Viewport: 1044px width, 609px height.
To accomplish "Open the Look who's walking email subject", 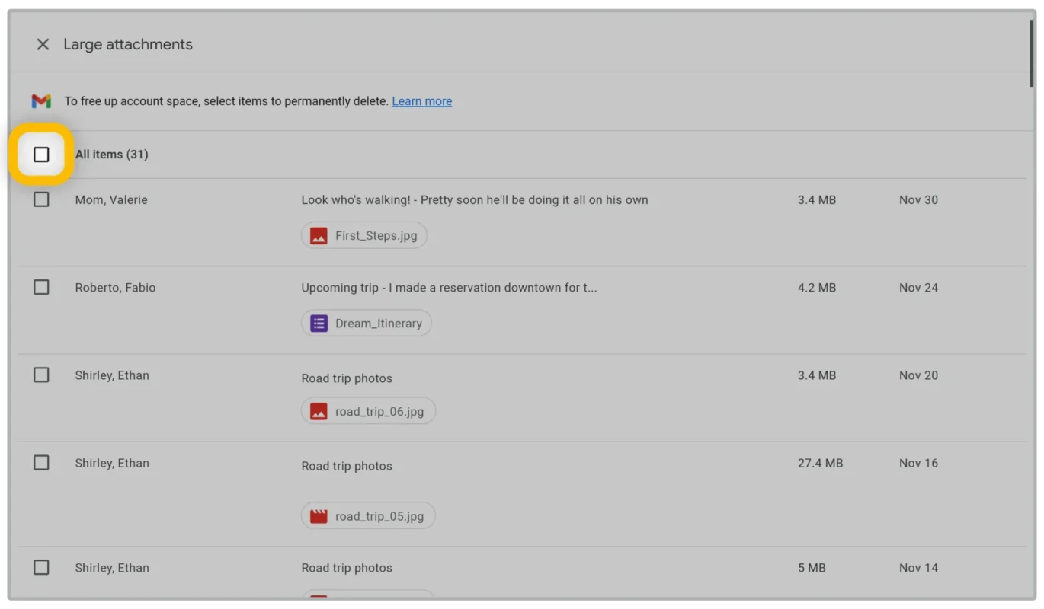I will click(474, 200).
